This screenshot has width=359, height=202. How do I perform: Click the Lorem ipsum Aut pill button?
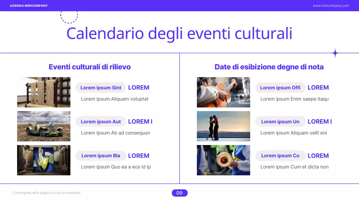(x=101, y=121)
